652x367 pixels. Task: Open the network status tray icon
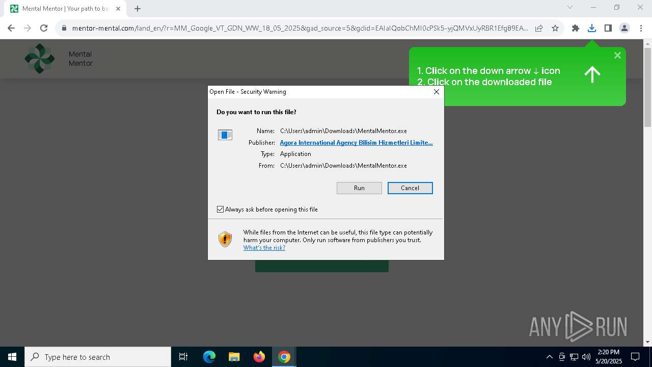[x=574, y=357]
